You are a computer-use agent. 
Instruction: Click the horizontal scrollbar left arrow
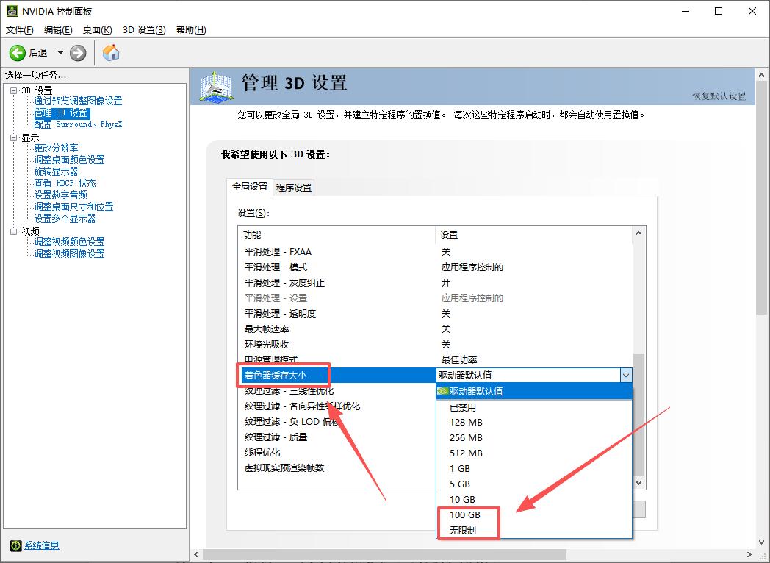[x=196, y=555]
